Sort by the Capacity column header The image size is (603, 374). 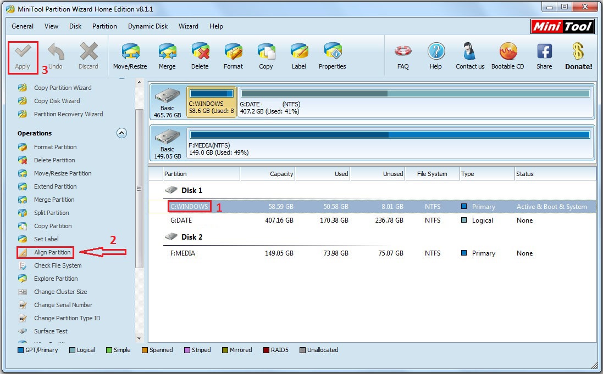[268, 174]
